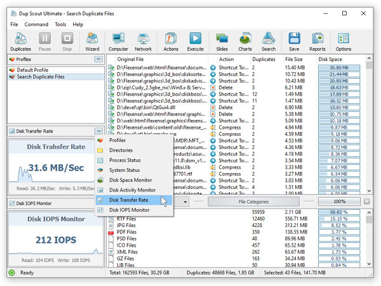Open the Slides view icon
Image resolution: width=381 pixels, height=286 pixels.
(x=222, y=41)
